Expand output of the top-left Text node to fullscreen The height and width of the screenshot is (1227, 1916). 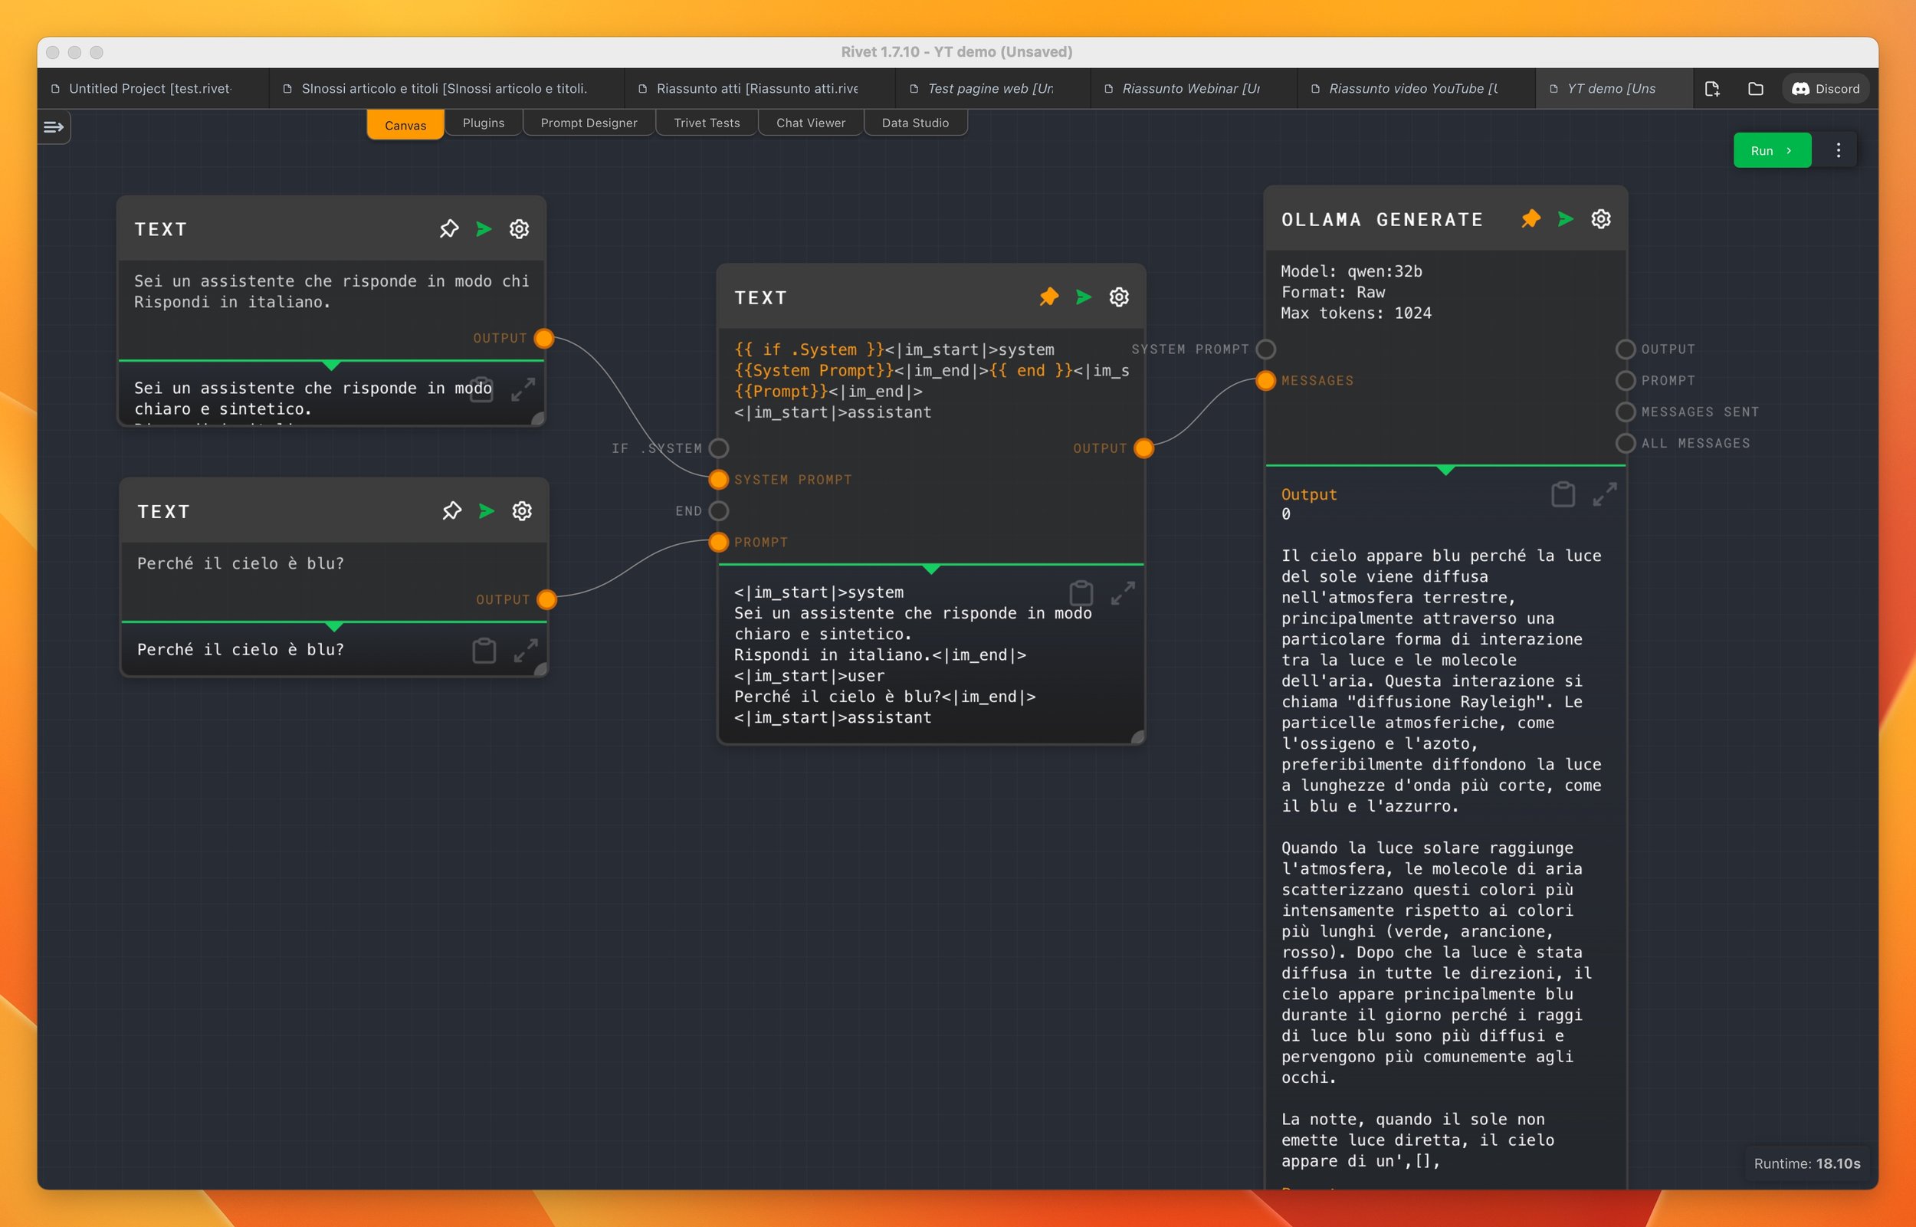click(523, 389)
